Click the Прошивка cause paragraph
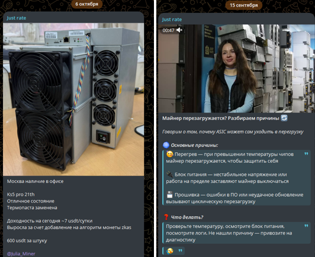 [234, 198]
